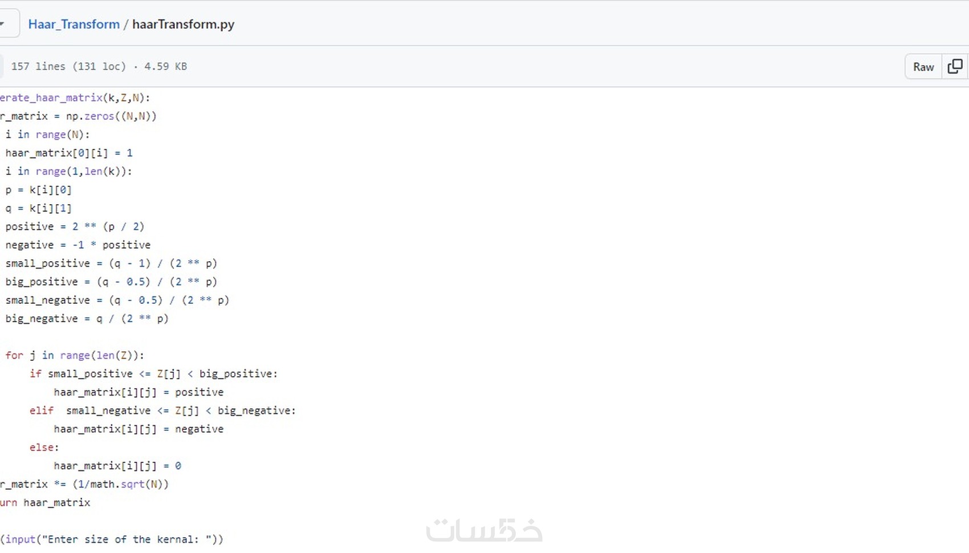The height and width of the screenshot is (553, 969).
Task: Open the Haar_Transform repository link
Action: coord(74,24)
